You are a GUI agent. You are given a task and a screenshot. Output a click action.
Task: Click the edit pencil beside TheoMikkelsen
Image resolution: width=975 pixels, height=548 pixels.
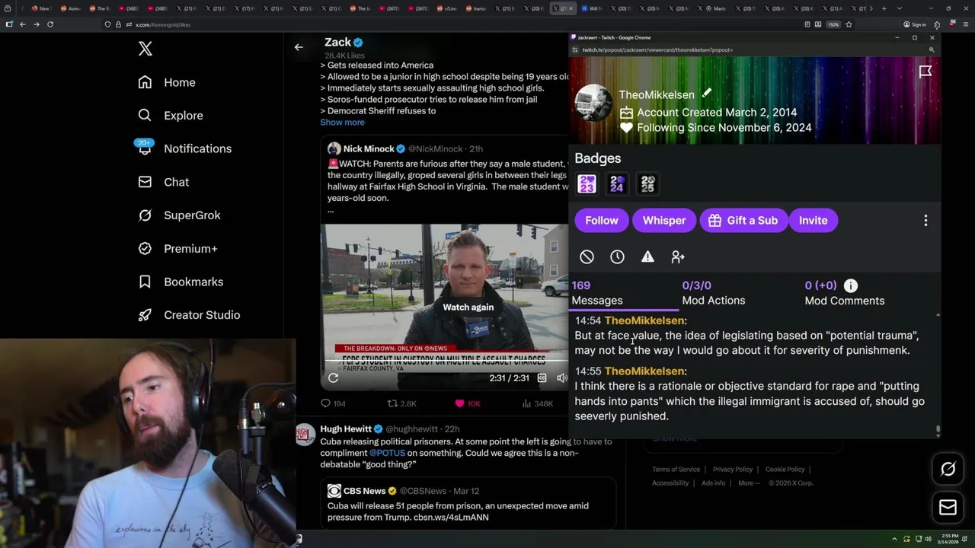[707, 93]
